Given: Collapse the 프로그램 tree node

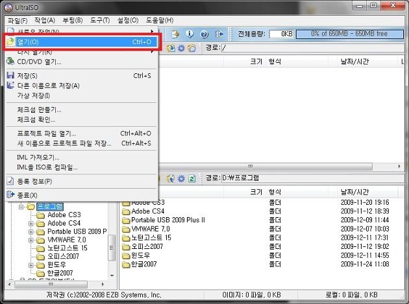Looking at the screenshot, I should pyautogui.click(x=21, y=207).
